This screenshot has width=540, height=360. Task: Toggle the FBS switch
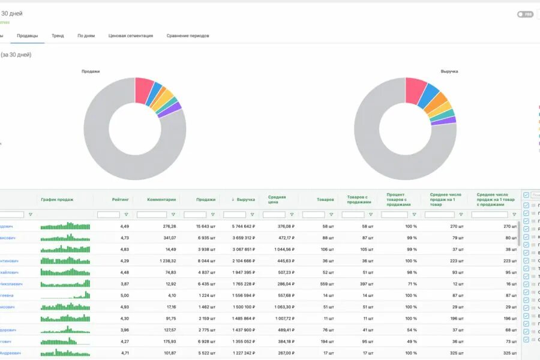pos(525,14)
